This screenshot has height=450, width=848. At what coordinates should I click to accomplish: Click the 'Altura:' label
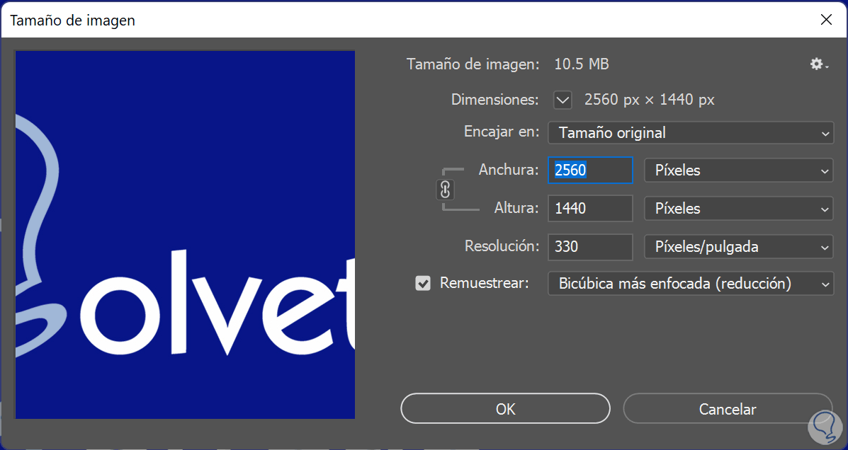coord(516,208)
